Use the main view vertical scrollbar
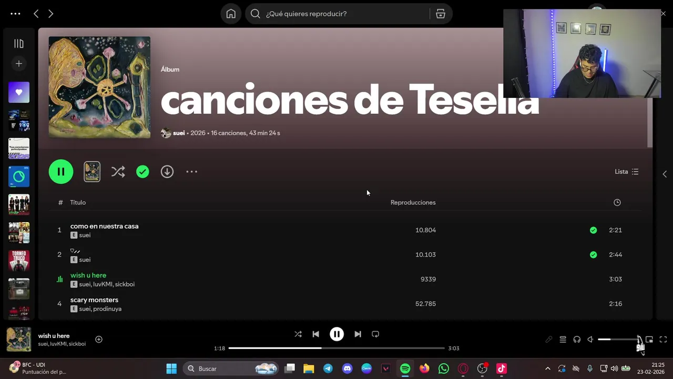This screenshot has width=673, height=379. coord(650,122)
